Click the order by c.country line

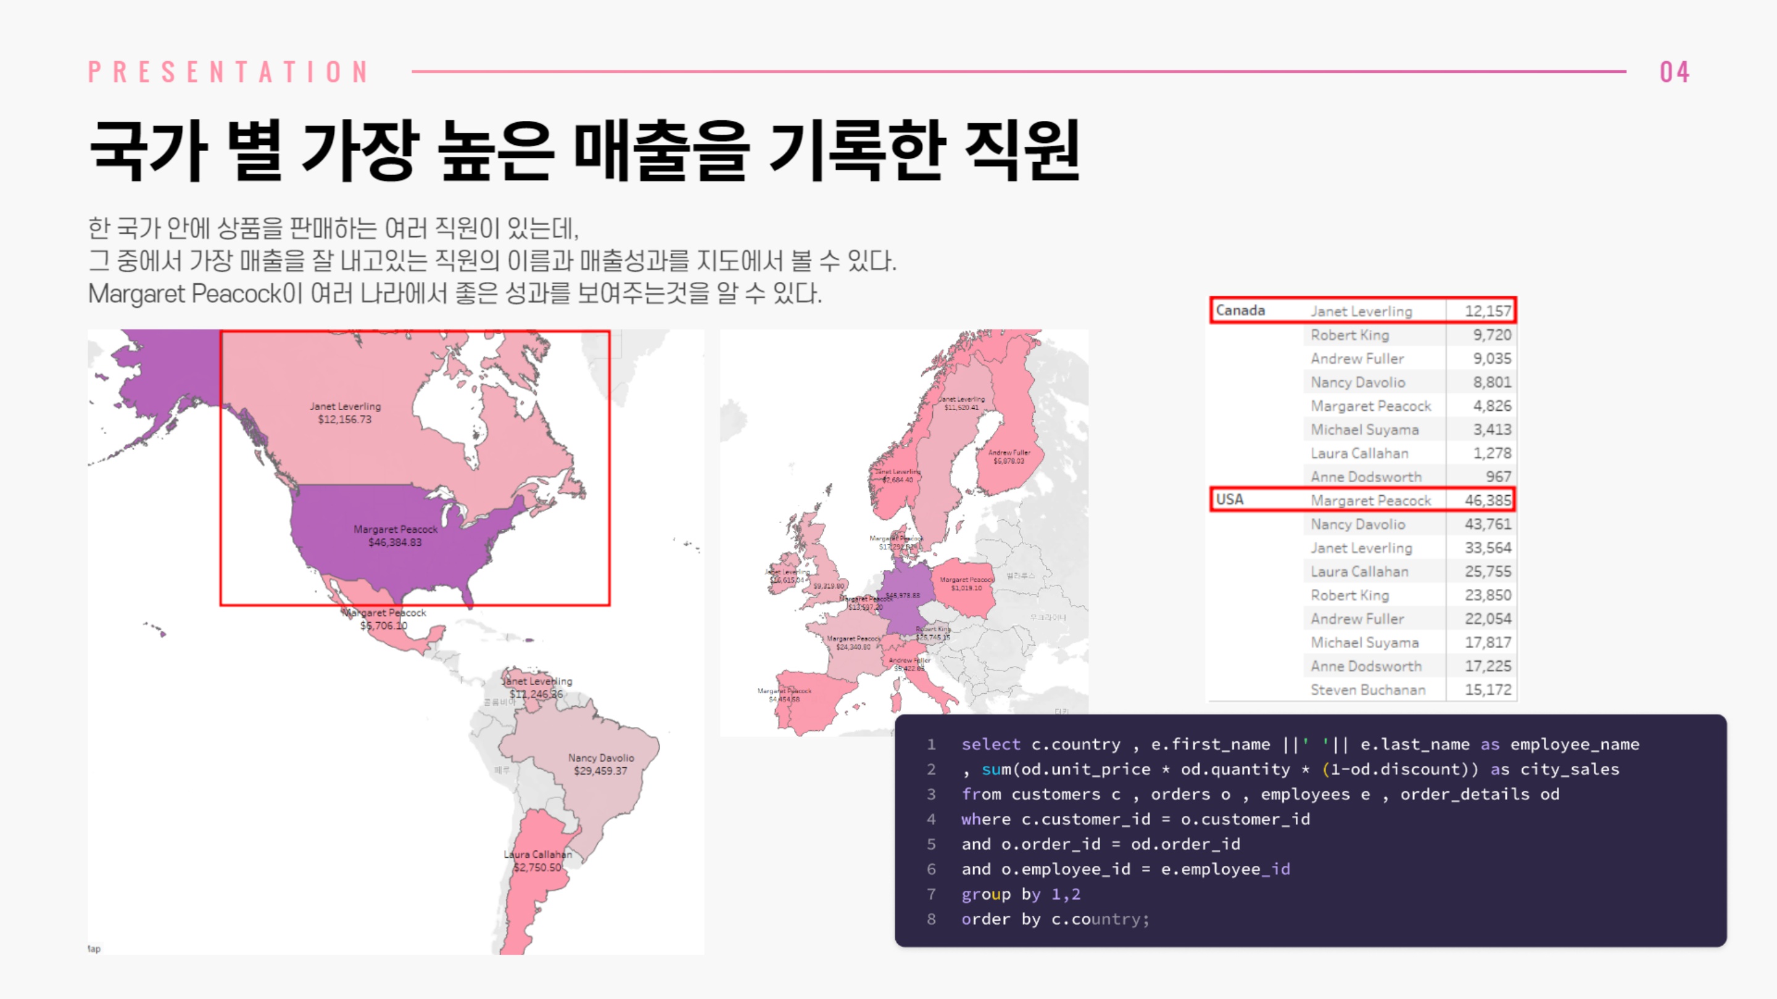[1054, 919]
